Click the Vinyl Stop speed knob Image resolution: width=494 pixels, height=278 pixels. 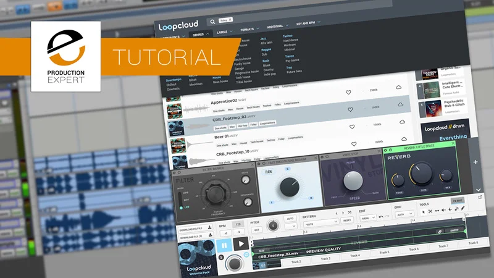tap(353, 181)
